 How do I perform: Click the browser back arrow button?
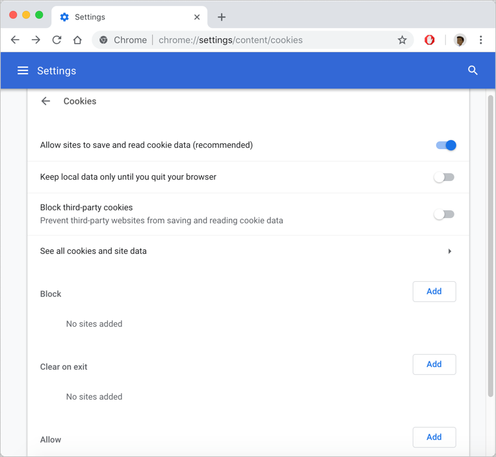click(15, 40)
